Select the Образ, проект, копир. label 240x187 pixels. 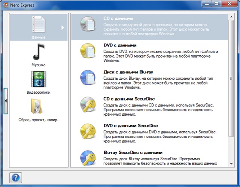click(38, 120)
